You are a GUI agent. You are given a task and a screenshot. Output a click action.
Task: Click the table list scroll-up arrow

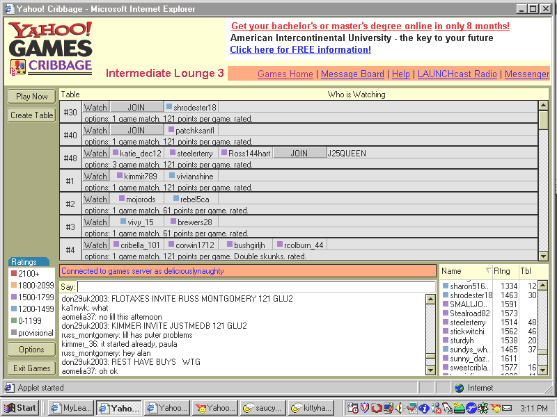(543, 106)
